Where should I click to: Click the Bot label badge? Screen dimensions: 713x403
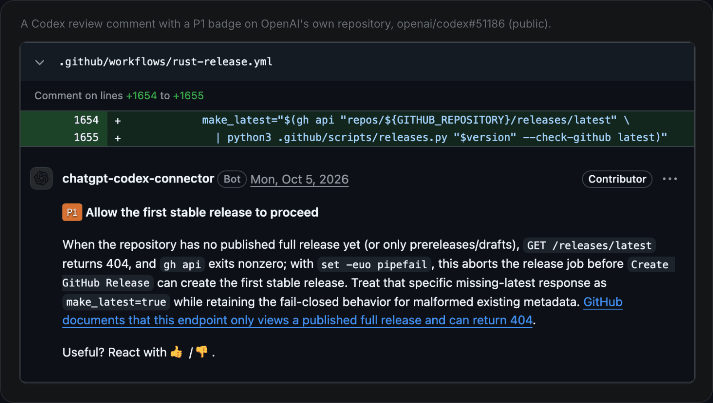tap(232, 179)
